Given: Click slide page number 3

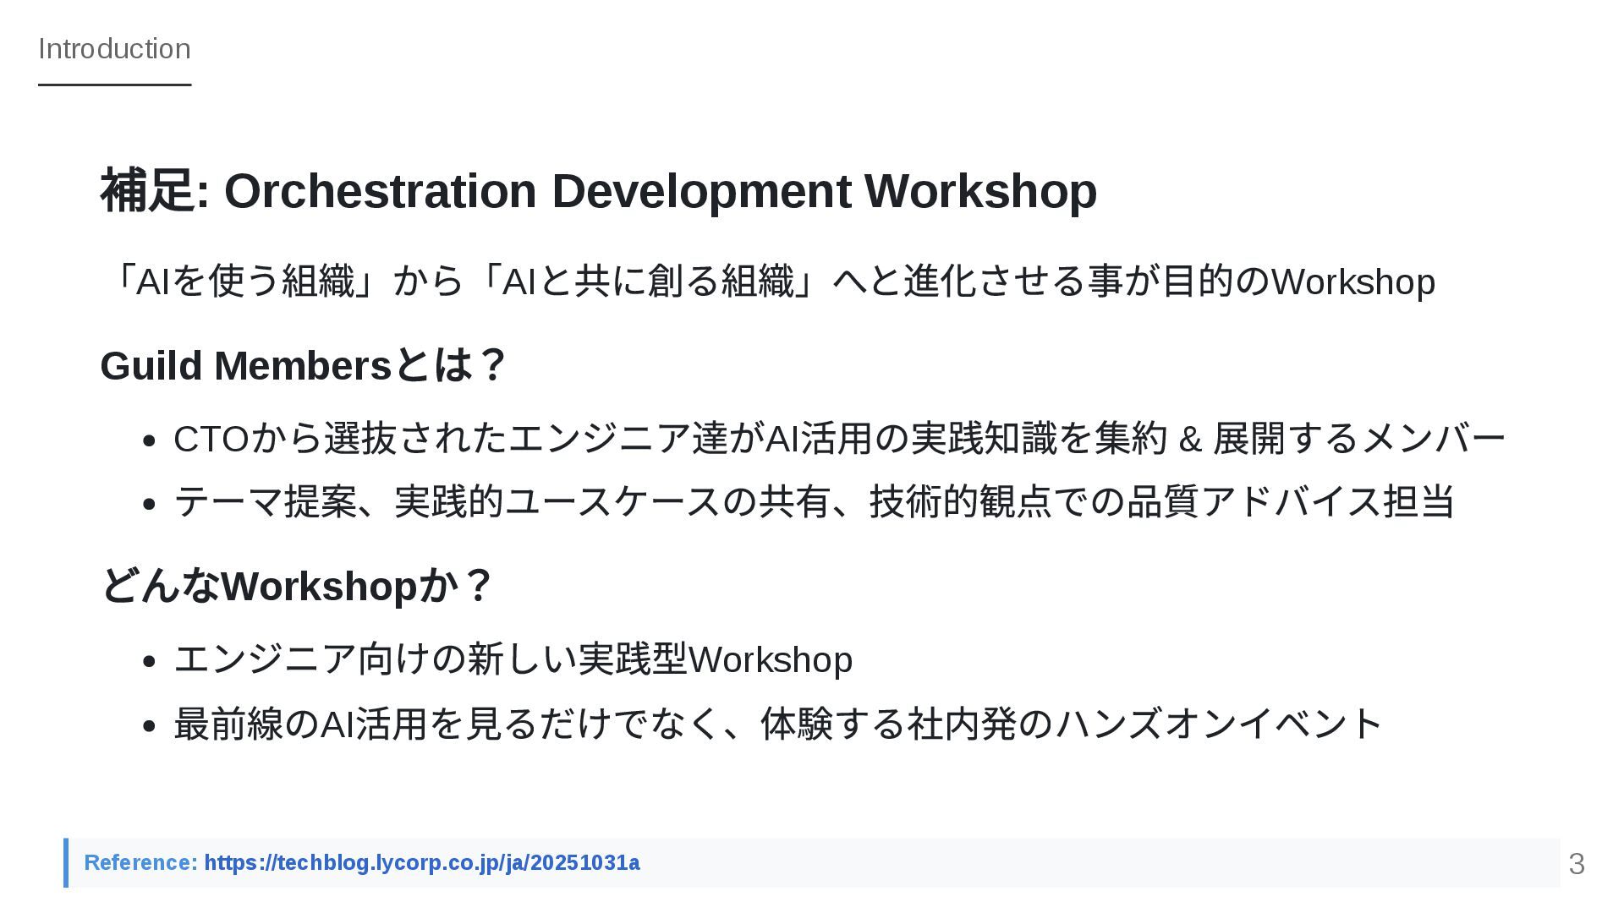Looking at the screenshot, I should [x=1576, y=864].
